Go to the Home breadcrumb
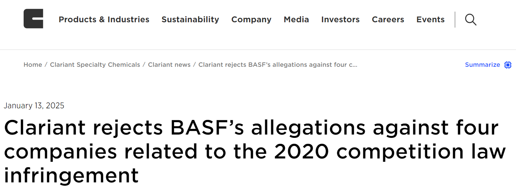 coord(33,65)
